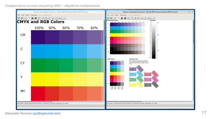Image resolution: width=211 pixels, height=119 pixels.
Task: Rotate image 90 degrees in left viewer
Action: point(42,18)
